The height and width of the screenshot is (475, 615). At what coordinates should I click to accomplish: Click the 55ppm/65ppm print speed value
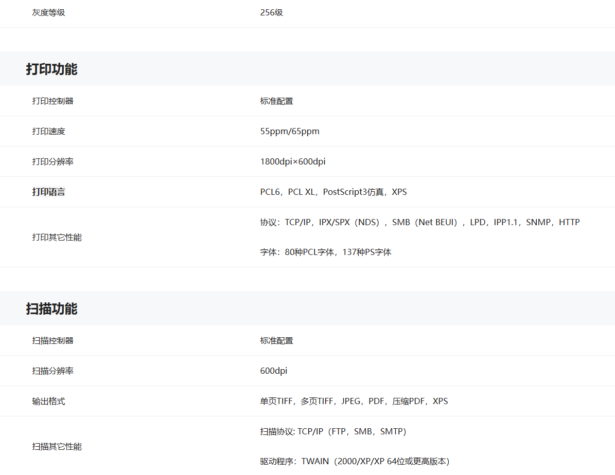click(x=290, y=132)
